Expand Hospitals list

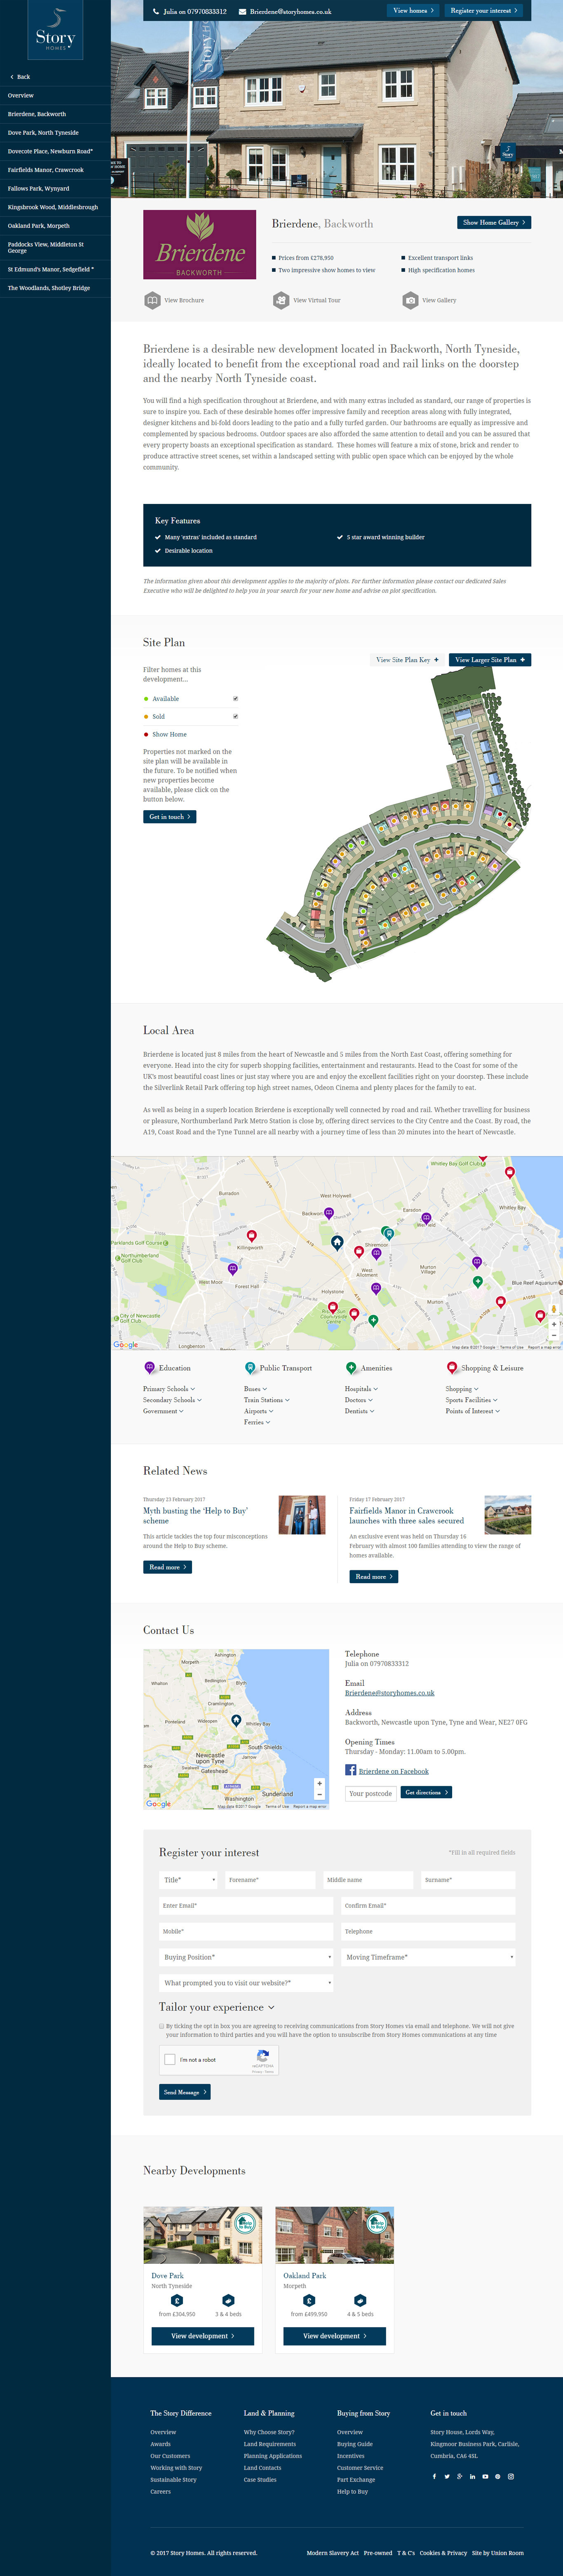[x=361, y=1389]
